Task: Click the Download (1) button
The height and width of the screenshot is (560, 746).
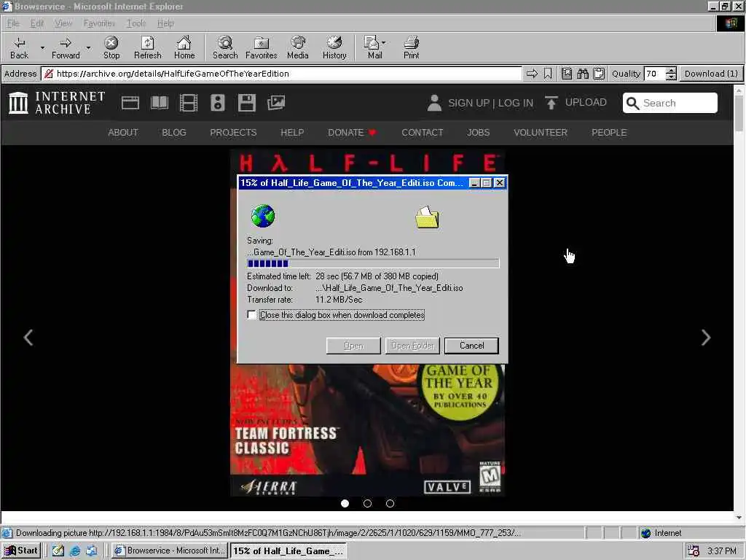Action: point(711,74)
